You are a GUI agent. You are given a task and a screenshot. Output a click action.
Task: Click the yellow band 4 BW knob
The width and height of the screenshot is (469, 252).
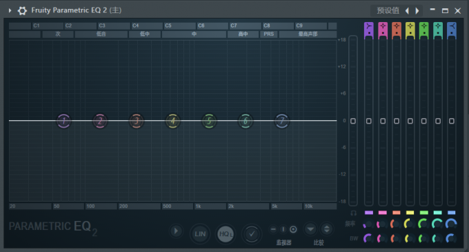[x=410, y=238]
